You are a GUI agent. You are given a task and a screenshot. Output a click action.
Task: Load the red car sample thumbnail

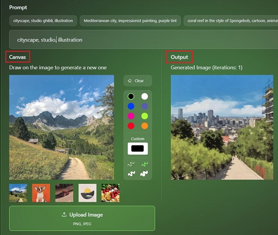(x=64, y=193)
